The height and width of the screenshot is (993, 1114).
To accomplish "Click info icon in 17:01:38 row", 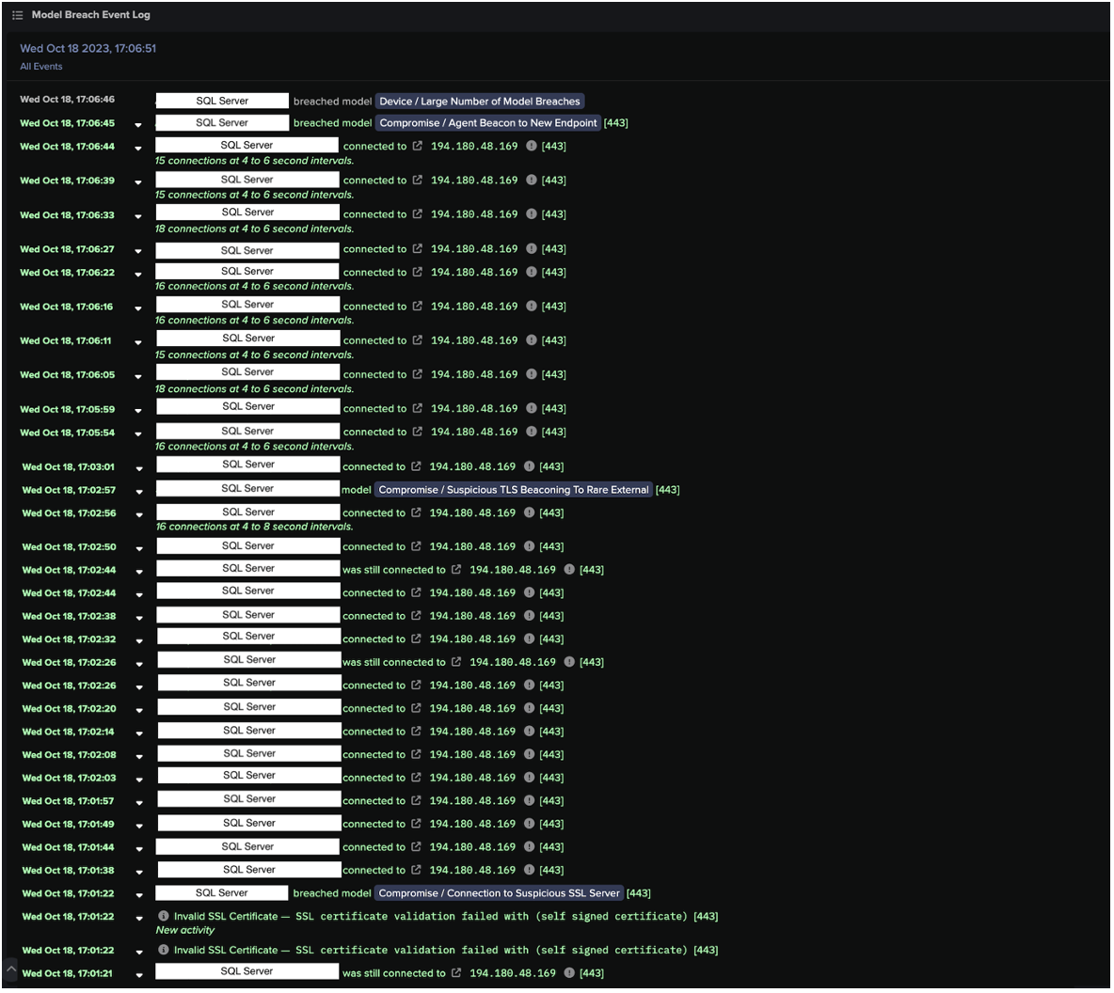I will [x=530, y=871].
